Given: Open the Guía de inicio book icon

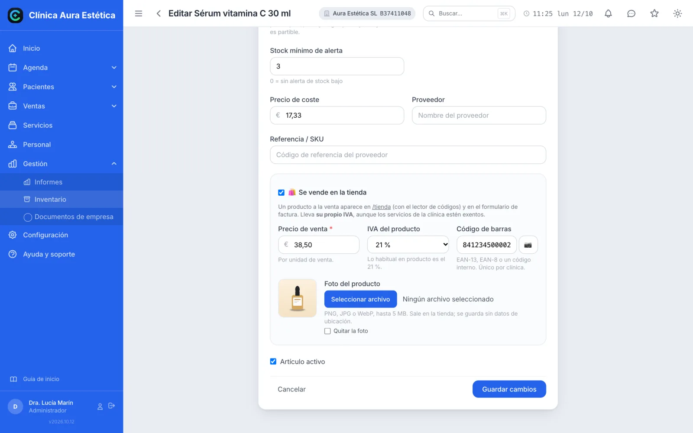Looking at the screenshot, I should (13, 379).
